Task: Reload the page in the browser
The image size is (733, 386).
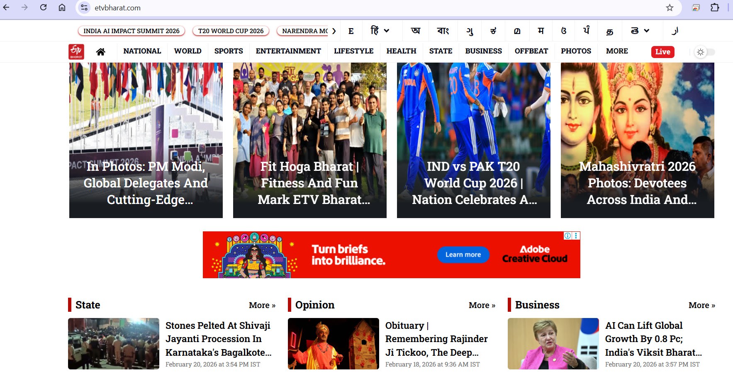Action: [x=43, y=7]
